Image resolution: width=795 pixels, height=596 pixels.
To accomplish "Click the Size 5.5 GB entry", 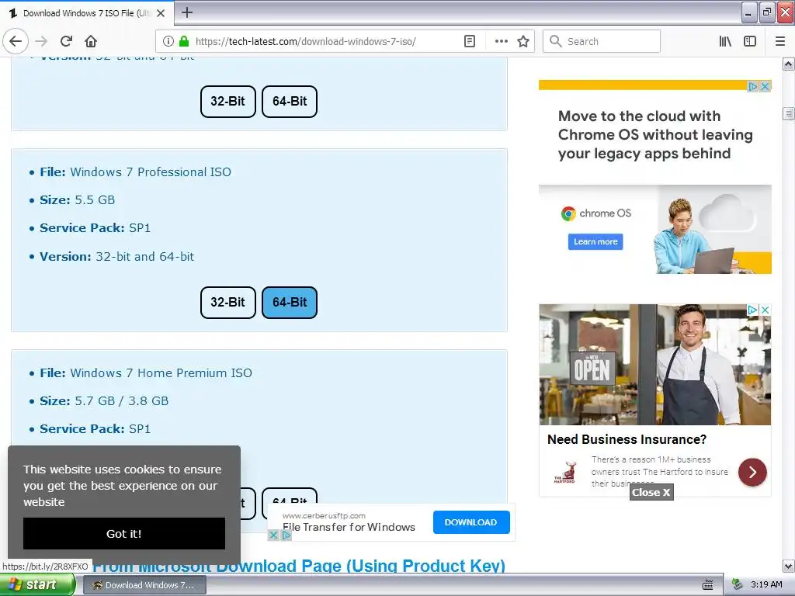I will click(x=78, y=200).
